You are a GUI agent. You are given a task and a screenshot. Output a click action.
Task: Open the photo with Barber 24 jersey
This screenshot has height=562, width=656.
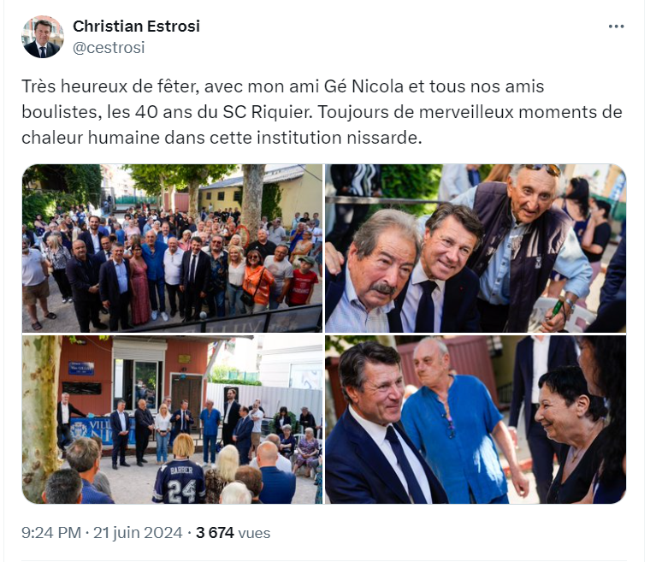coord(173,419)
